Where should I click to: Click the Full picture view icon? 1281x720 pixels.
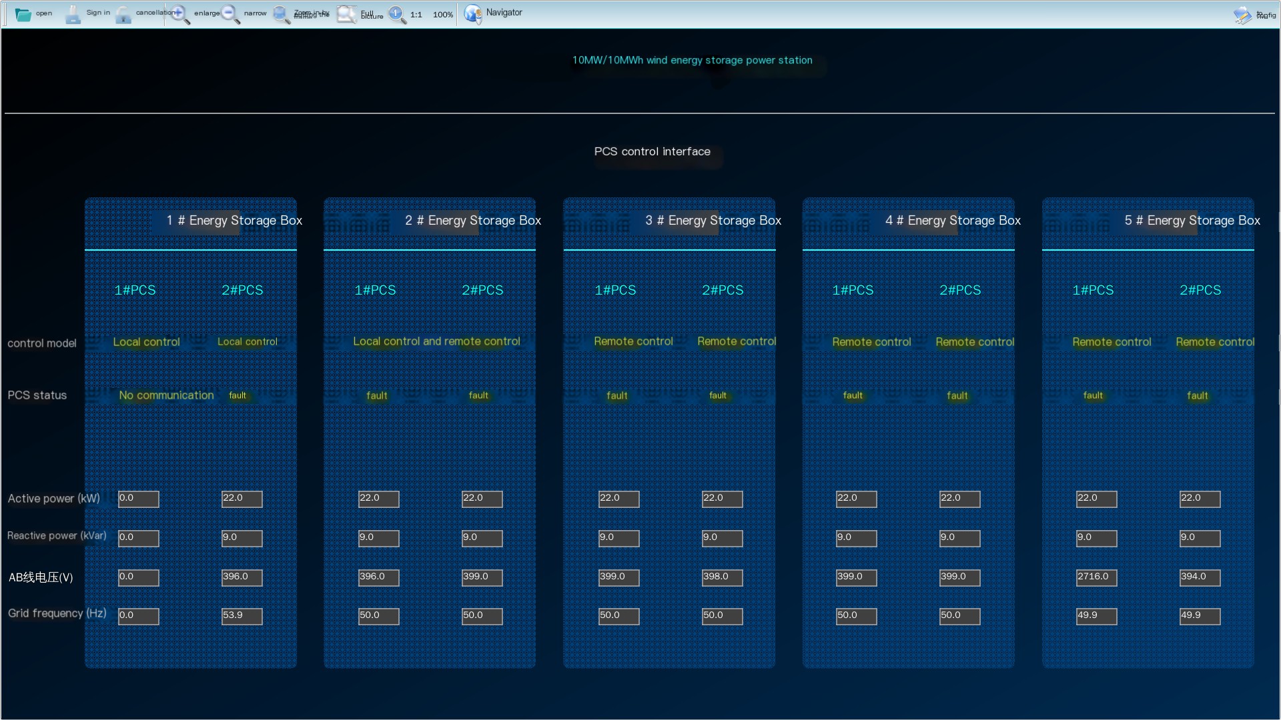[346, 14]
